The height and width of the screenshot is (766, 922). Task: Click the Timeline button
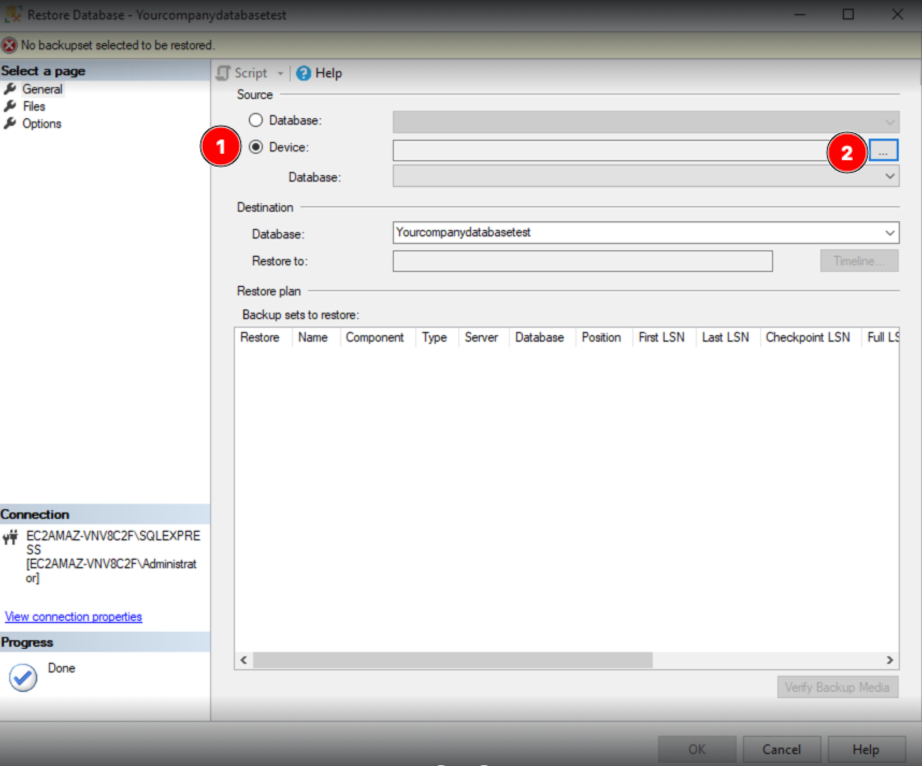pyautogui.click(x=859, y=261)
